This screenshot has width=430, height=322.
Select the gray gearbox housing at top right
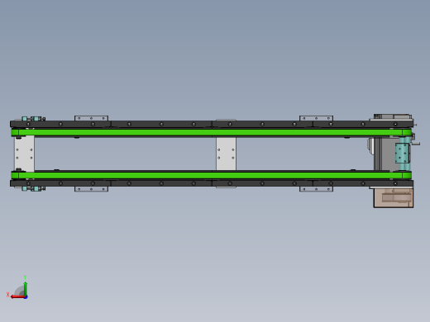[393, 117]
